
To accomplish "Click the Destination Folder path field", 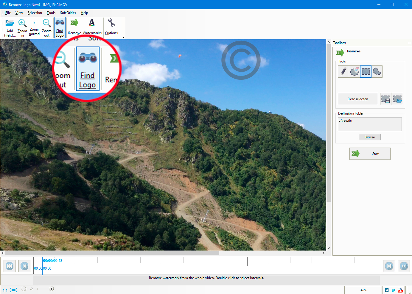I will [370, 124].
